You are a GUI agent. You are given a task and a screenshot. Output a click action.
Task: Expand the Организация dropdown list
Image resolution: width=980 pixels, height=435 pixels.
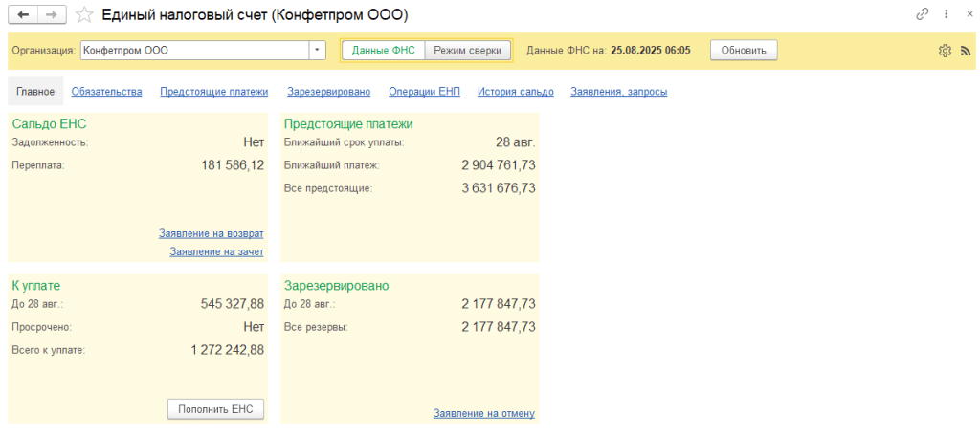(317, 50)
